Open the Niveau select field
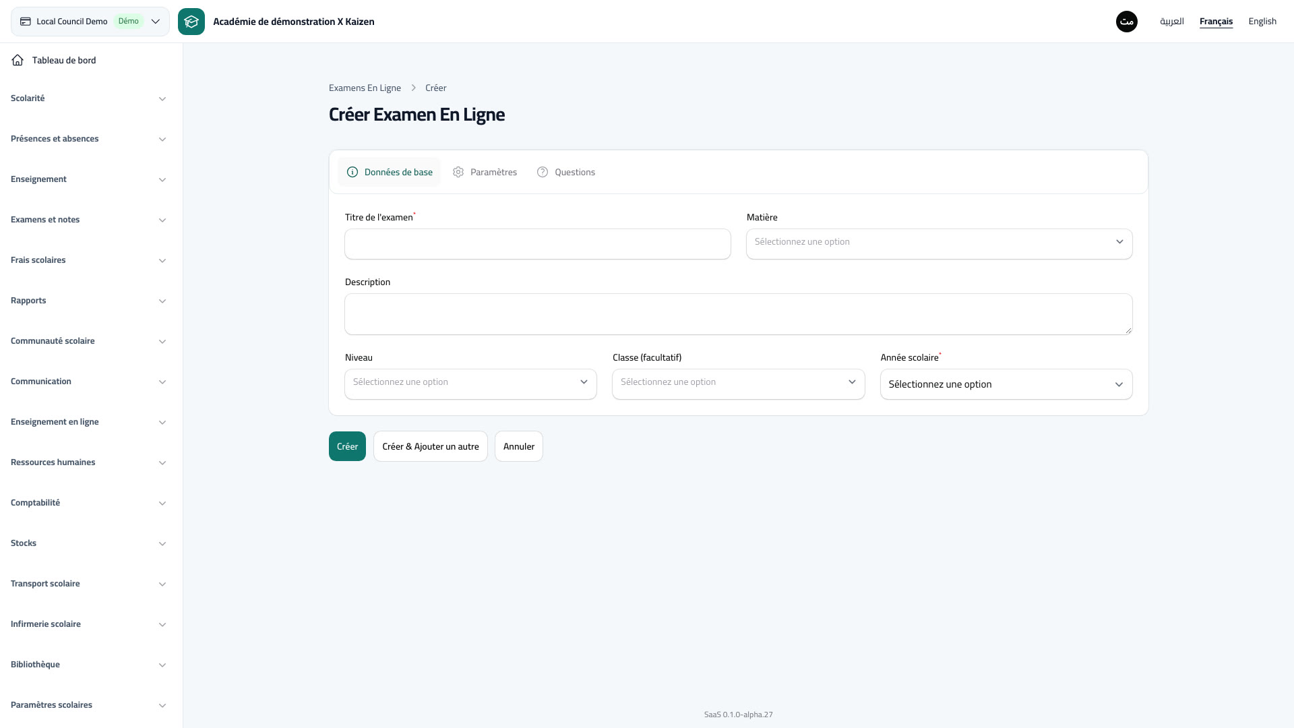1294x728 pixels. pos(470,384)
